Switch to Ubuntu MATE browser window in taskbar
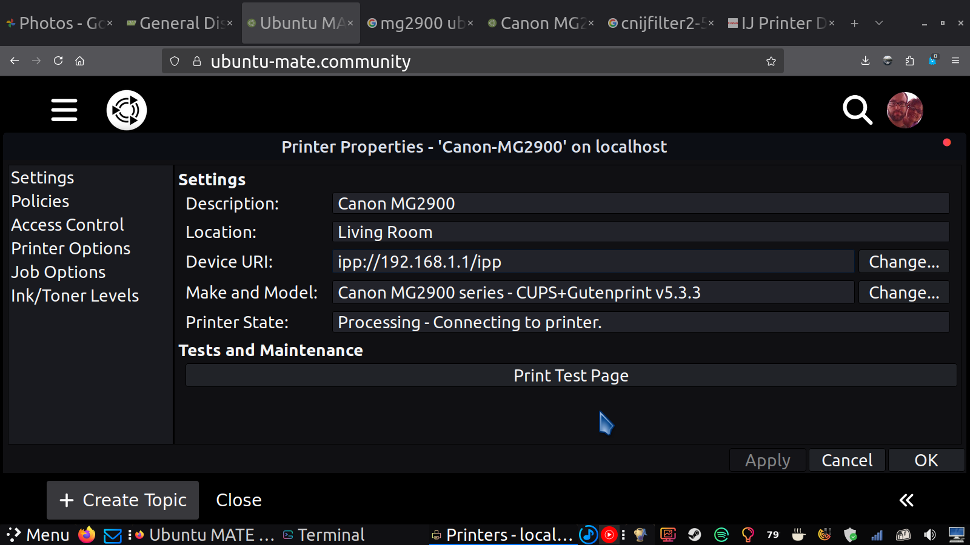 (204, 535)
